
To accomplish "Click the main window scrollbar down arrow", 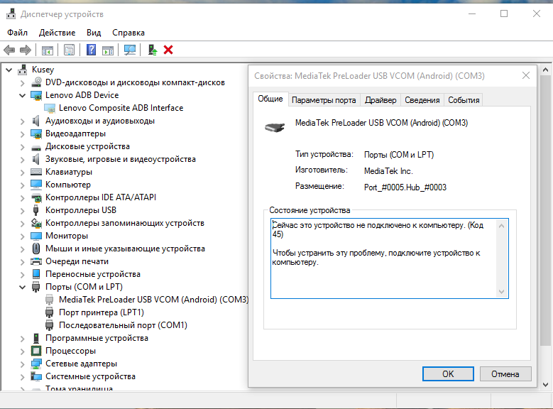I will pos(546,385).
